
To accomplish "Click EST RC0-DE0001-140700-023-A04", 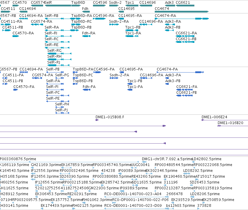I will click(x=133, y=194).
